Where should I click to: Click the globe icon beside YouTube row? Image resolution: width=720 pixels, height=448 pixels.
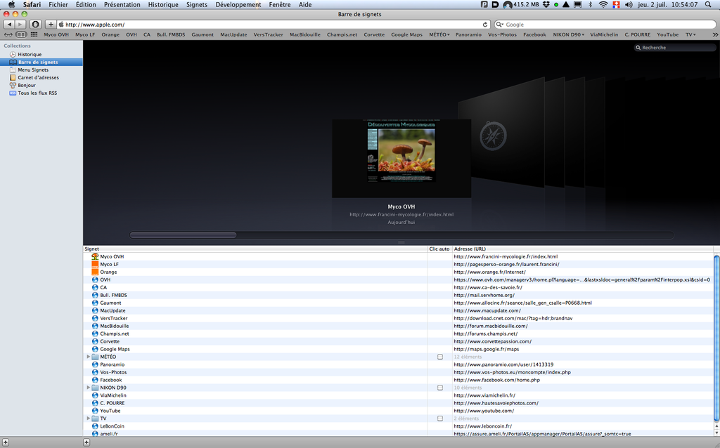[95, 410]
